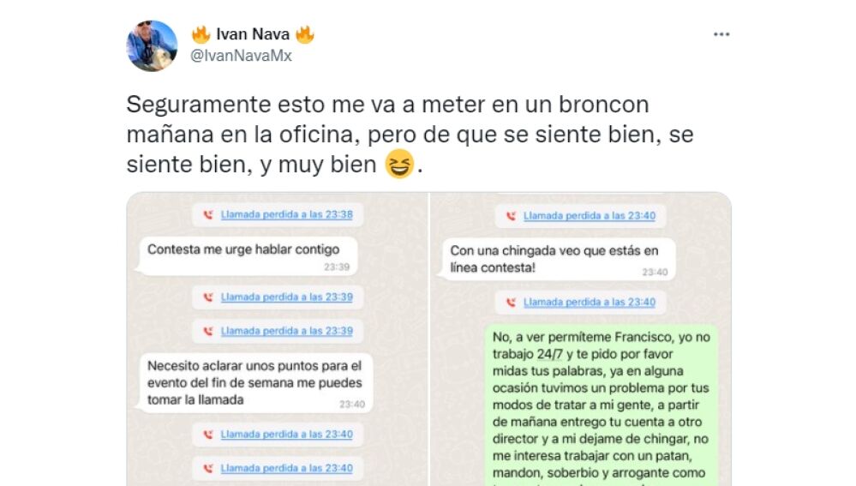Open first 'Llamada perdida a las 23:39' link

pos(286,297)
